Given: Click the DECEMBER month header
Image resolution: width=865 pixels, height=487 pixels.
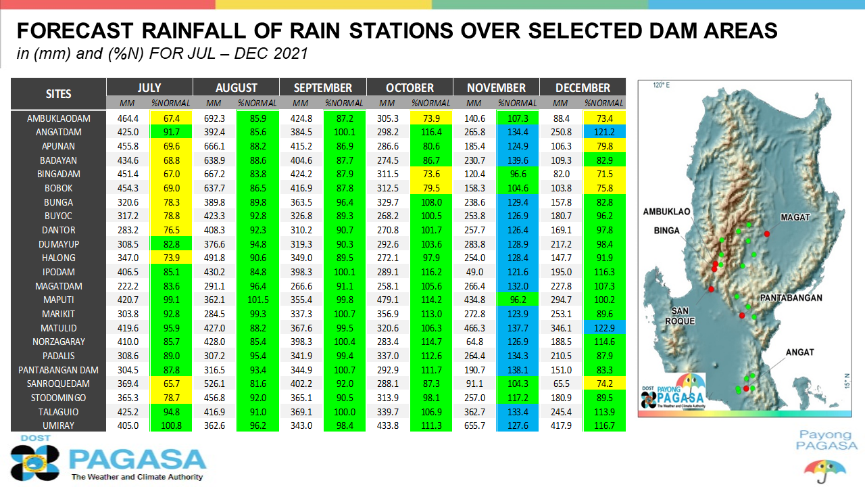Looking at the screenshot, I should click(583, 88).
